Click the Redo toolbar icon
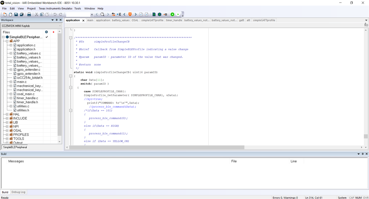The width and height of the screenshot is (369, 199). 61,14
